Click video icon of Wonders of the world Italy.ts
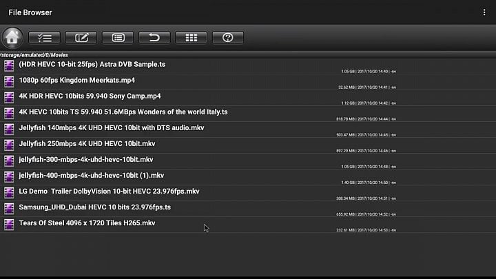Image resolution: width=496 pixels, height=279 pixels. pyautogui.click(x=9, y=113)
